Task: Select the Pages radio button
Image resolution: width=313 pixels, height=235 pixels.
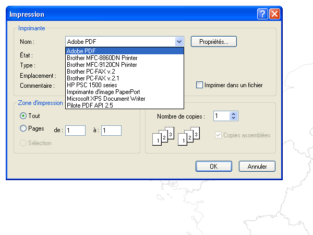Action: [23, 128]
